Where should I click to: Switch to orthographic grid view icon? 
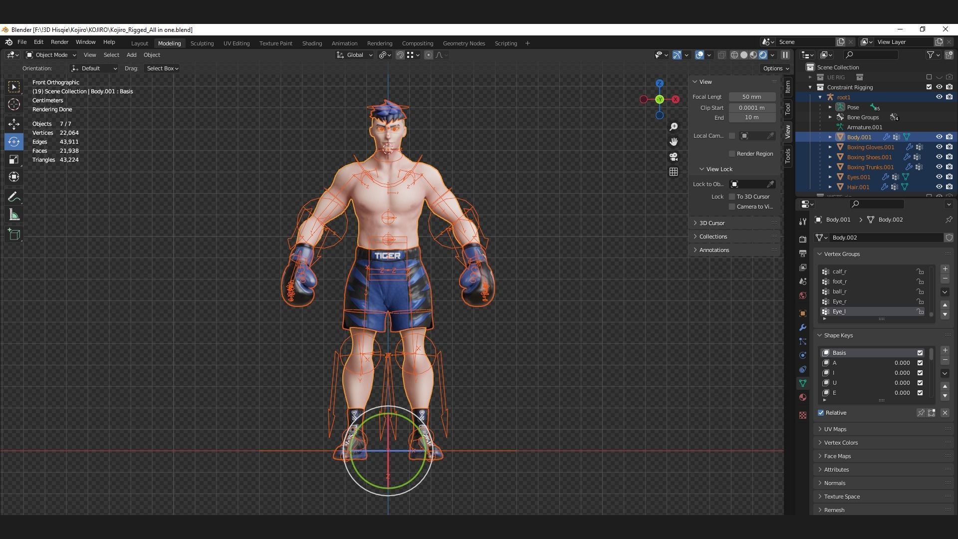tap(674, 172)
